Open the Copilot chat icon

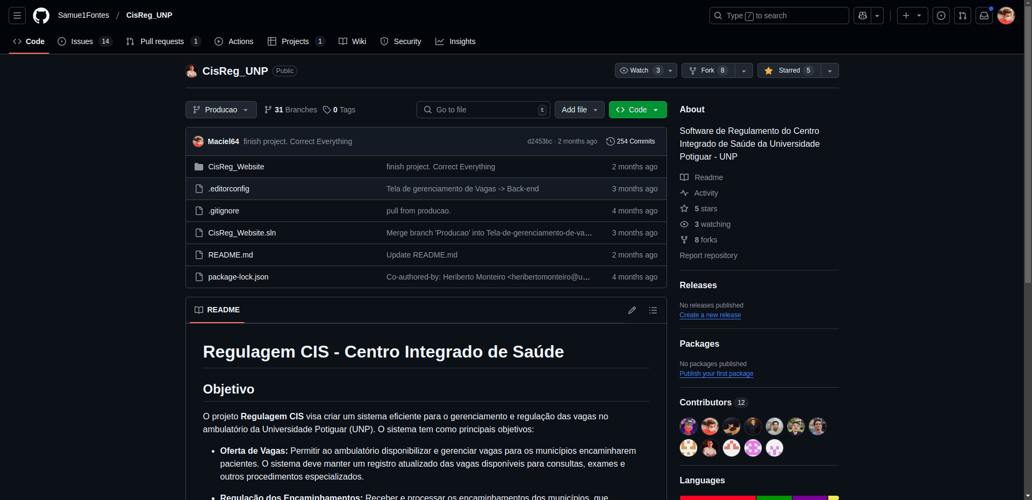pos(863,16)
